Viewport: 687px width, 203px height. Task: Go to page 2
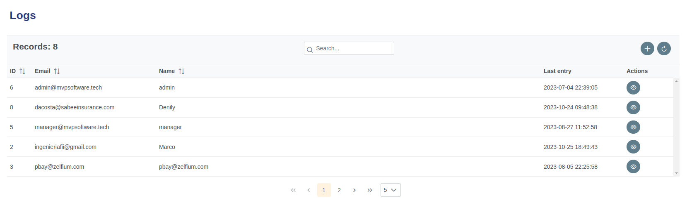coord(339,190)
